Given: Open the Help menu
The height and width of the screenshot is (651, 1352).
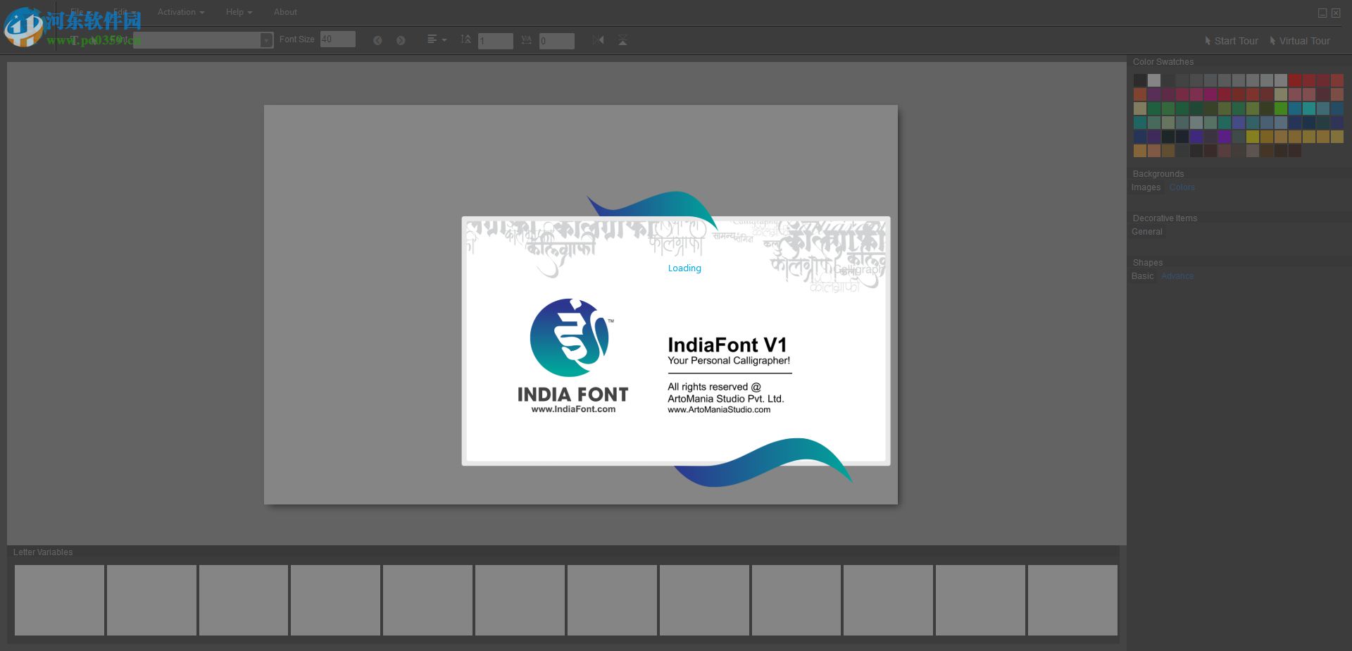Looking at the screenshot, I should tap(239, 12).
